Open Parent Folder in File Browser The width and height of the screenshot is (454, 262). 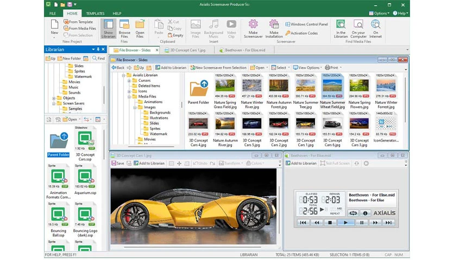coord(198,92)
